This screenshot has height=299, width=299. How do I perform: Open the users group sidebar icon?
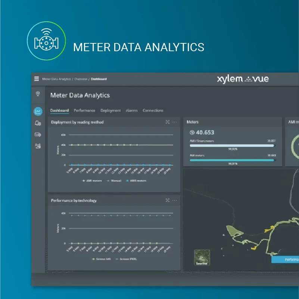click(38, 146)
